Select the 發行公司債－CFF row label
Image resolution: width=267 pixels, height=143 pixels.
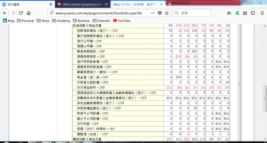pyautogui.click(x=89, y=41)
